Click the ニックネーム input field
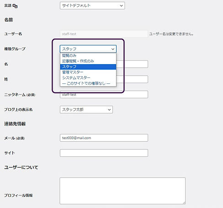The width and height of the screenshot is (223, 208). pyautogui.click(x=104, y=94)
